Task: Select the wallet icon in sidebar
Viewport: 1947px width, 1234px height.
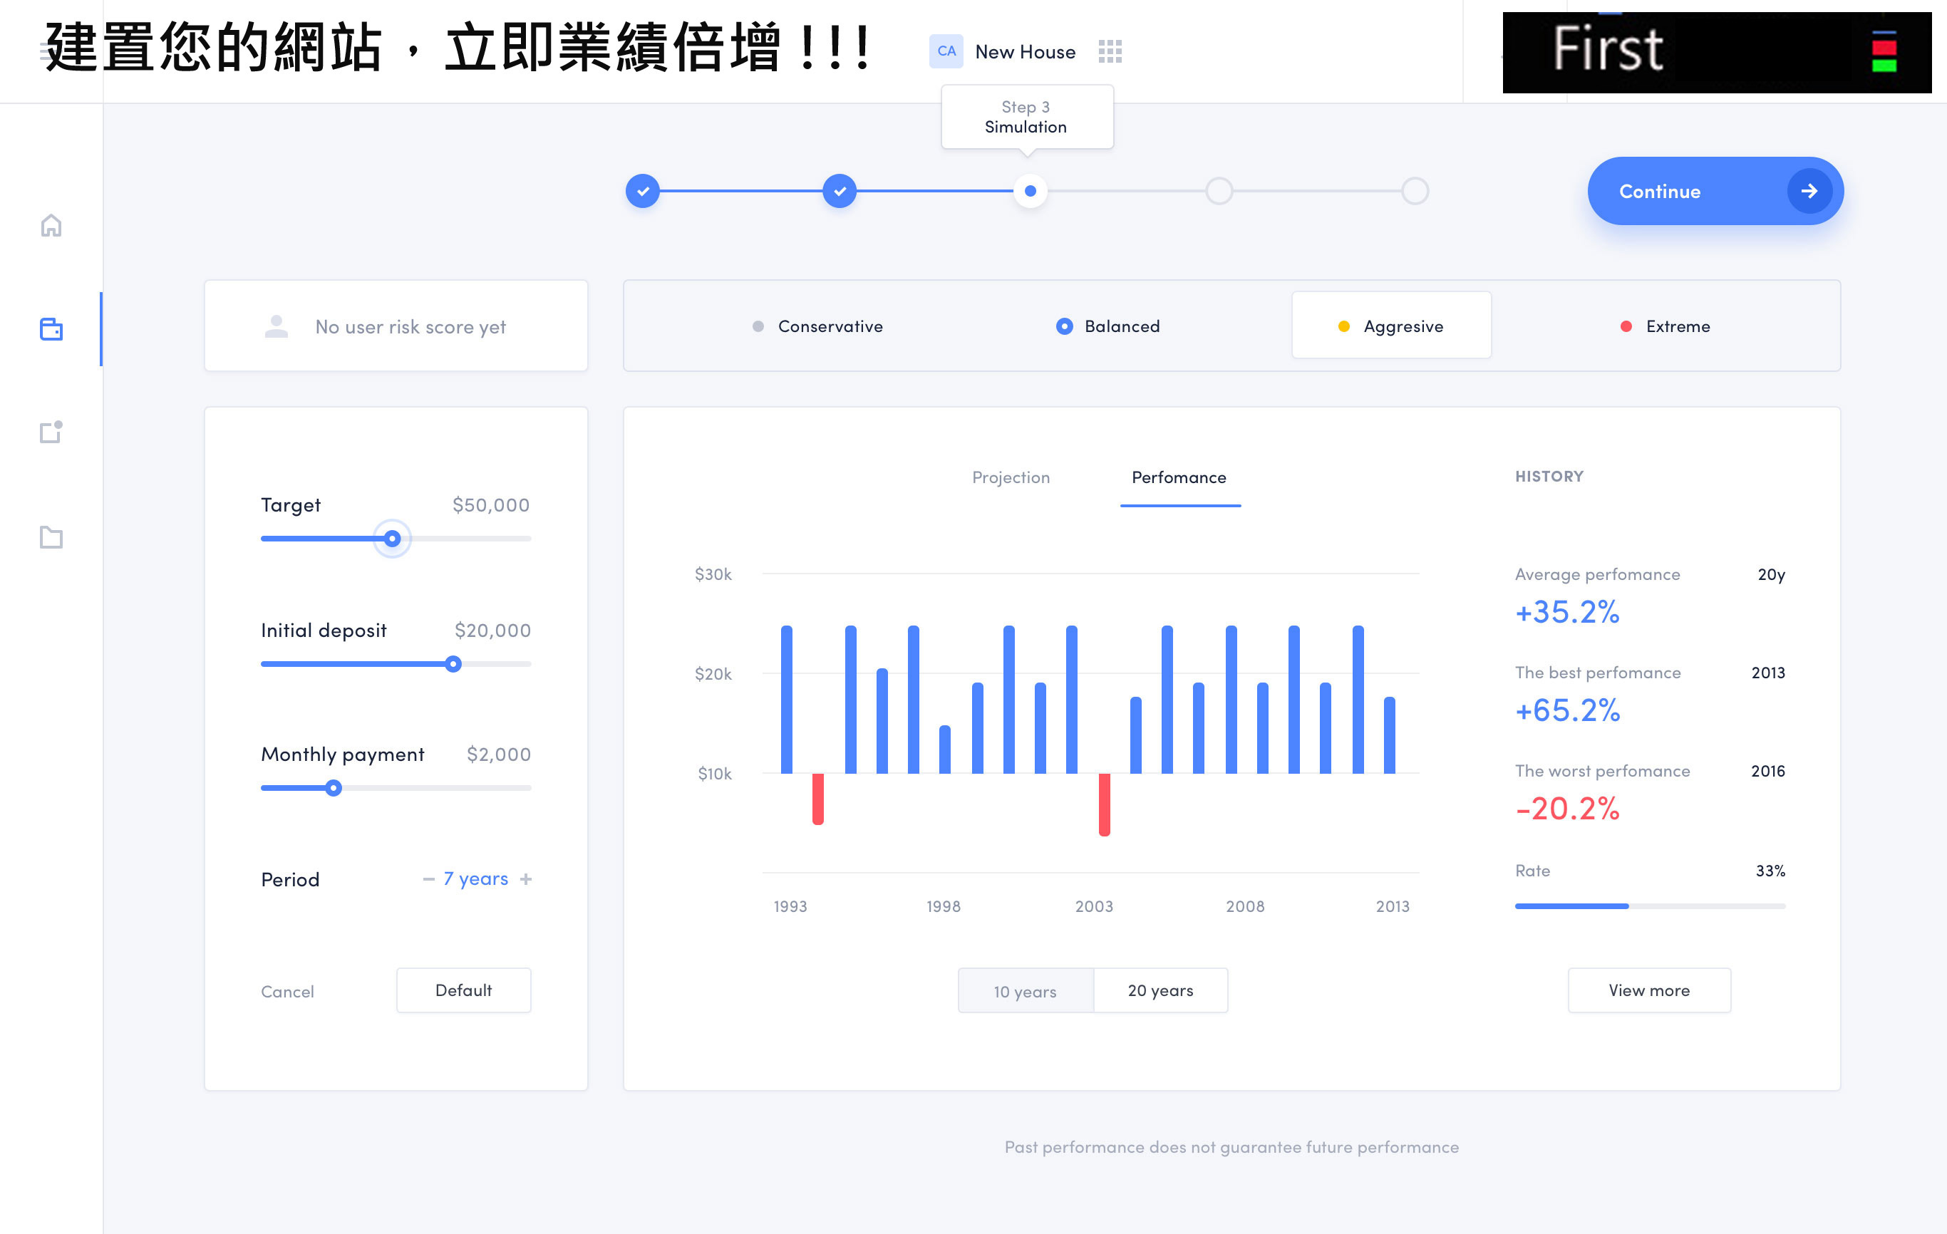Action: pos(51,329)
